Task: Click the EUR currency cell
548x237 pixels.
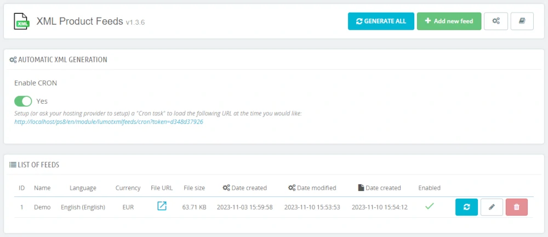Action: [x=128, y=207]
